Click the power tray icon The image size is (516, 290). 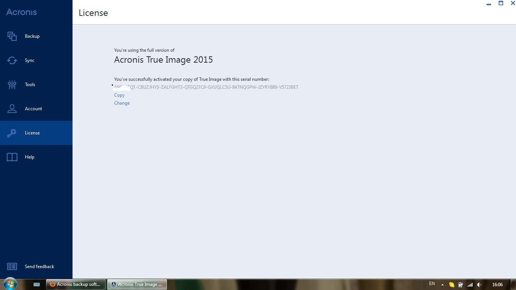pyautogui.click(x=460, y=285)
